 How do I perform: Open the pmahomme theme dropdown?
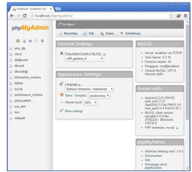point(99,96)
